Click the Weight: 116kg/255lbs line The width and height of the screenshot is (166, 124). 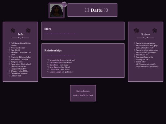tap(19, 71)
